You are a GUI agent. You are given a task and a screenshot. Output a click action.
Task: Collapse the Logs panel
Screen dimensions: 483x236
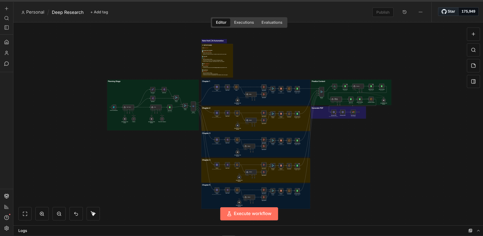[478, 230]
